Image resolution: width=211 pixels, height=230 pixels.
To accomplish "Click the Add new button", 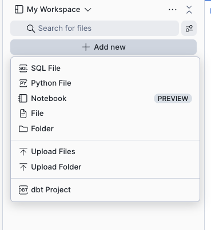I will click(103, 47).
